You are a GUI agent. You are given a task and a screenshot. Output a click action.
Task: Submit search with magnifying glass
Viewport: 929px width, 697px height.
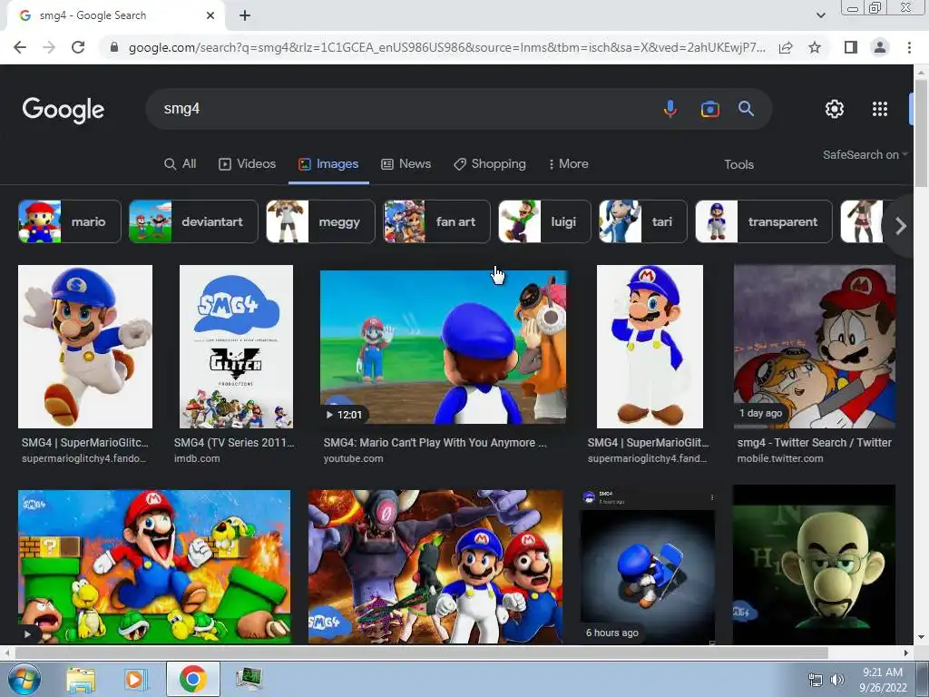(x=746, y=109)
